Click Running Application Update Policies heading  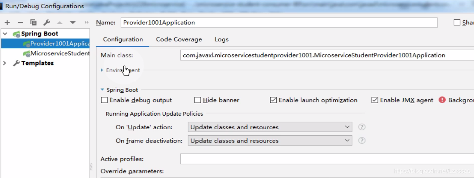click(154, 114)
